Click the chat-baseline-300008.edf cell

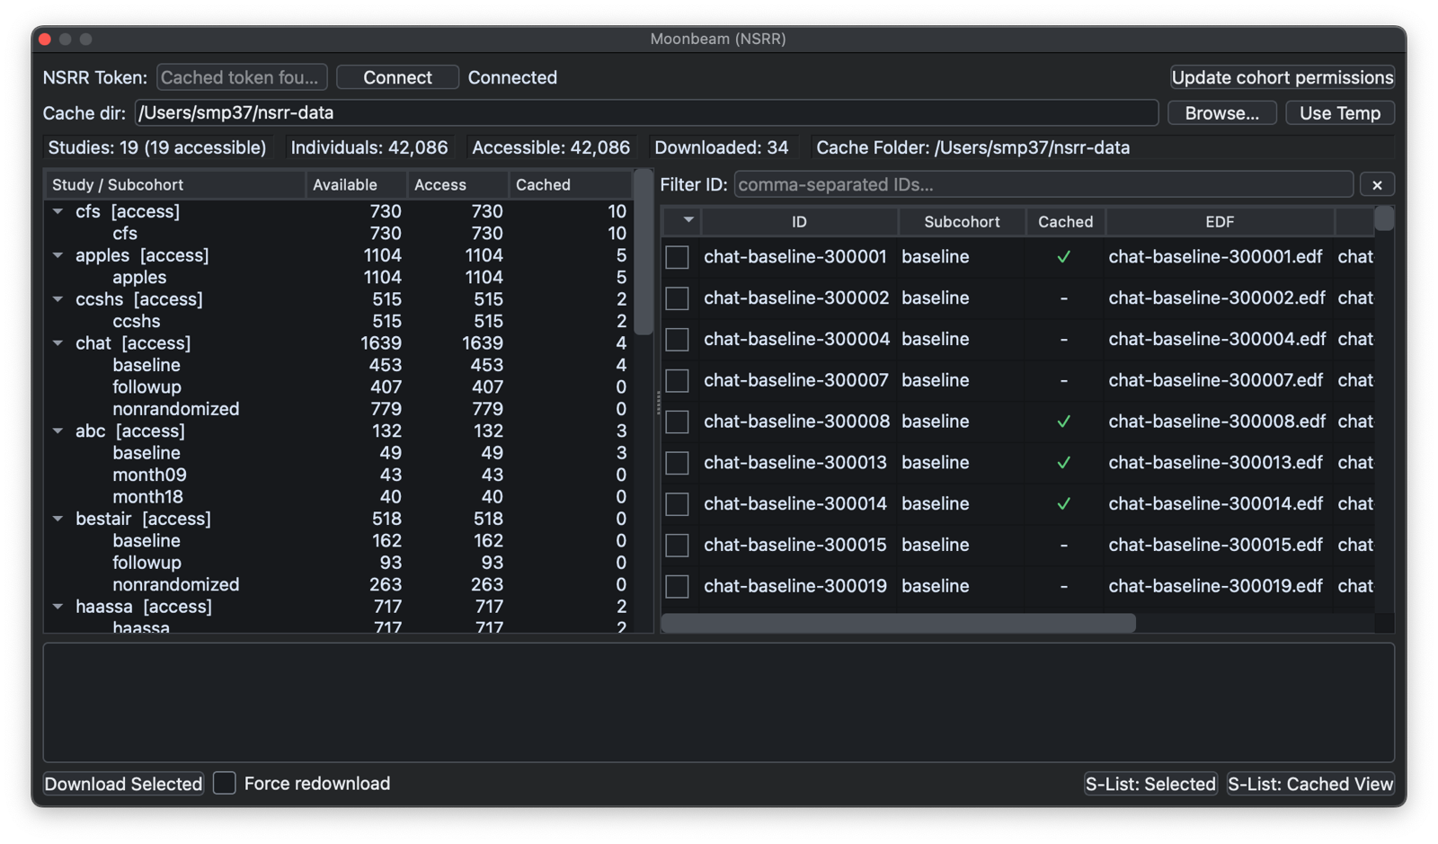tap(1217, 422)
